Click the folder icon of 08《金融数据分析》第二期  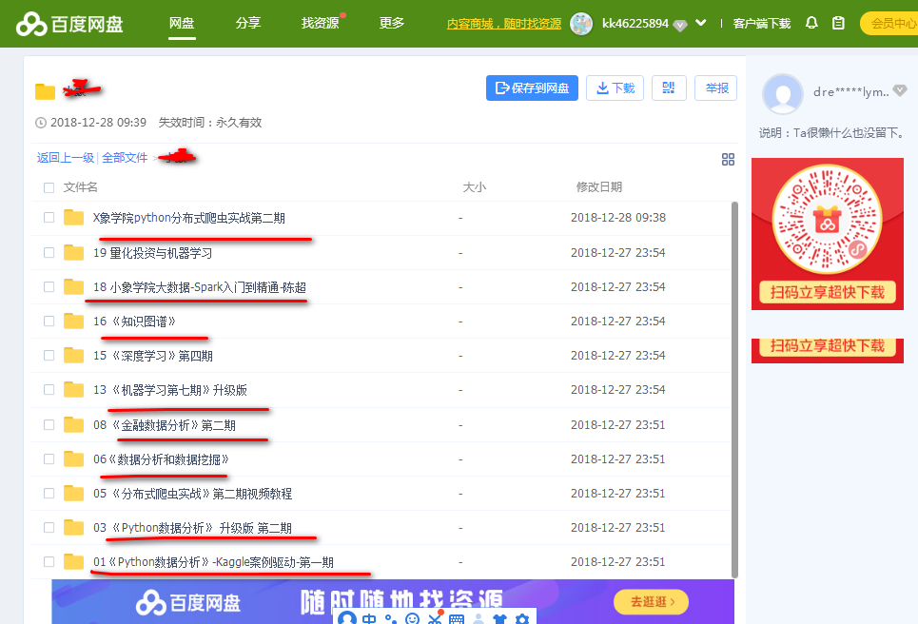74,424
